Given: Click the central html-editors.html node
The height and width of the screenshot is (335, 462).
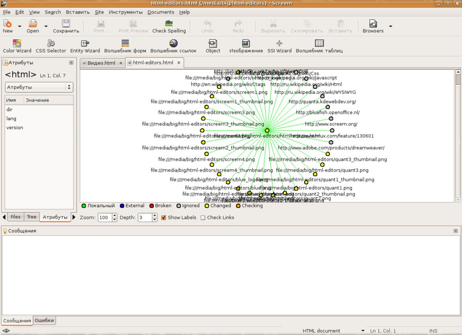Looking at the screenshot, I should 267,130.
